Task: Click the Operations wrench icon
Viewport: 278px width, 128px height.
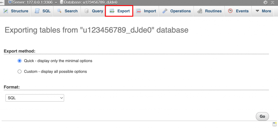Action: pyautogui.click(x=165, y=11)
